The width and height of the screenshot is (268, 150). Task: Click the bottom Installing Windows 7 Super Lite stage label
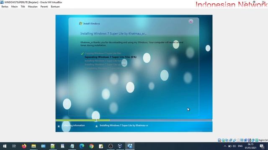pos(124,125)
